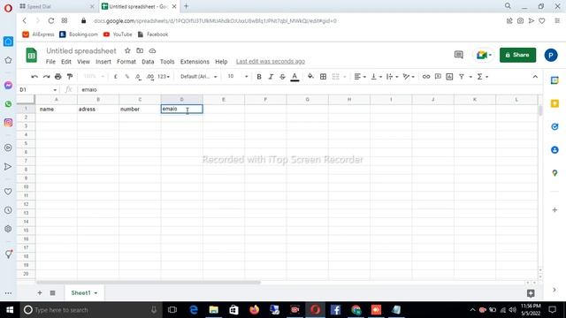
Task: Open Instagram in the Opera sidebar
Action: point(8,123)
